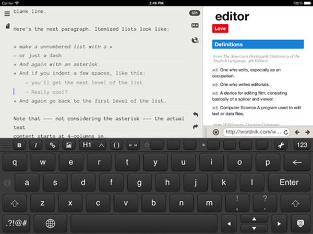Tap the 'And again with an asterisk.' line
This screenshot has height=234, width=313.
tap(56, 64)
